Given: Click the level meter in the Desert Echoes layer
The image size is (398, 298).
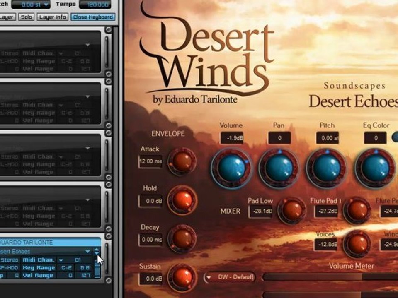Looking at the screenshot, I should (x=97, y=267).
